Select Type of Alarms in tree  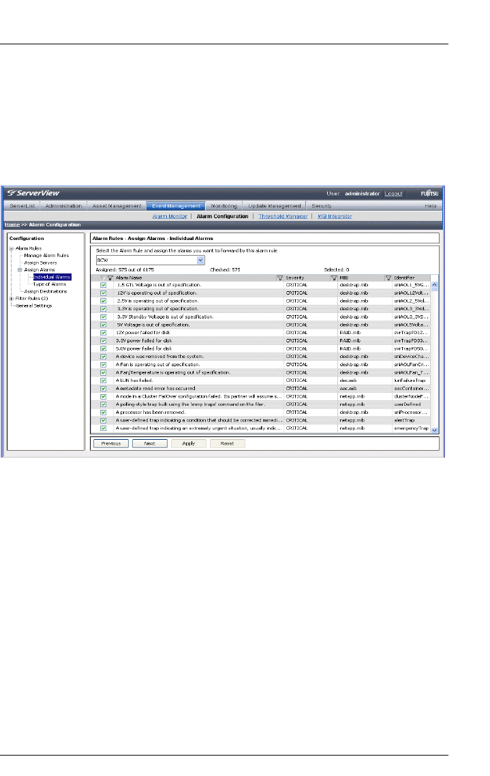click(50, 284)
